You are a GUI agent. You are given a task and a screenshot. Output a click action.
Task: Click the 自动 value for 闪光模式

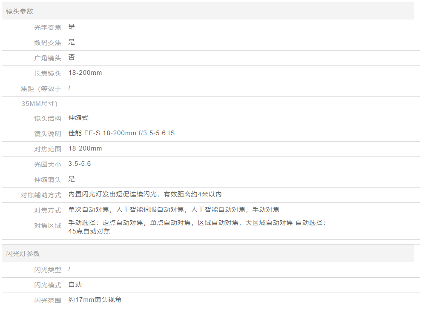(75, 284)
